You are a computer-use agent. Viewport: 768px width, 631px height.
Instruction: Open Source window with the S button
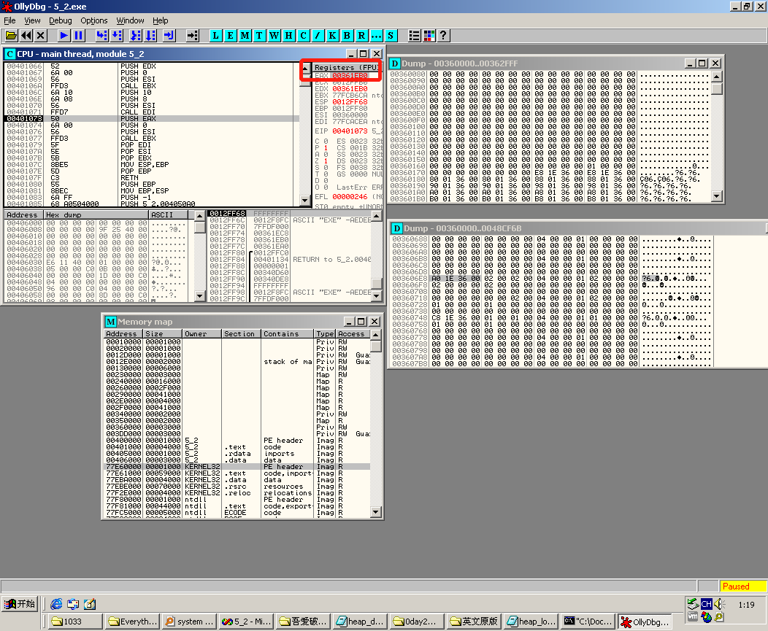tap(391, 35)
